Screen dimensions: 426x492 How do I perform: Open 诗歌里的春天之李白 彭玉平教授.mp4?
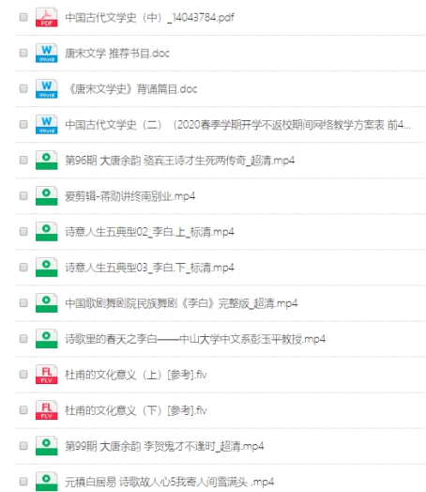pyautogui.click(x=195, y=339)
